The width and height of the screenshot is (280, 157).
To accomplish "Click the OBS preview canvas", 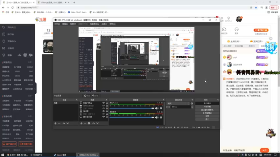I will click(x=136, y=59).
